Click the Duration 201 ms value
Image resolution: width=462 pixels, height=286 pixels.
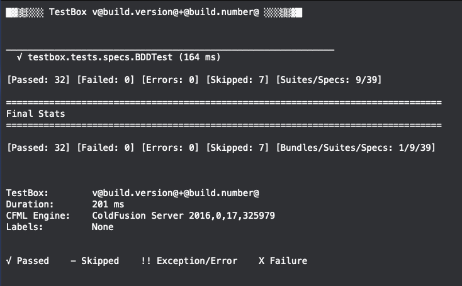point(108,204)
